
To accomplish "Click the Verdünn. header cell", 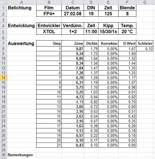I will 73,26.
